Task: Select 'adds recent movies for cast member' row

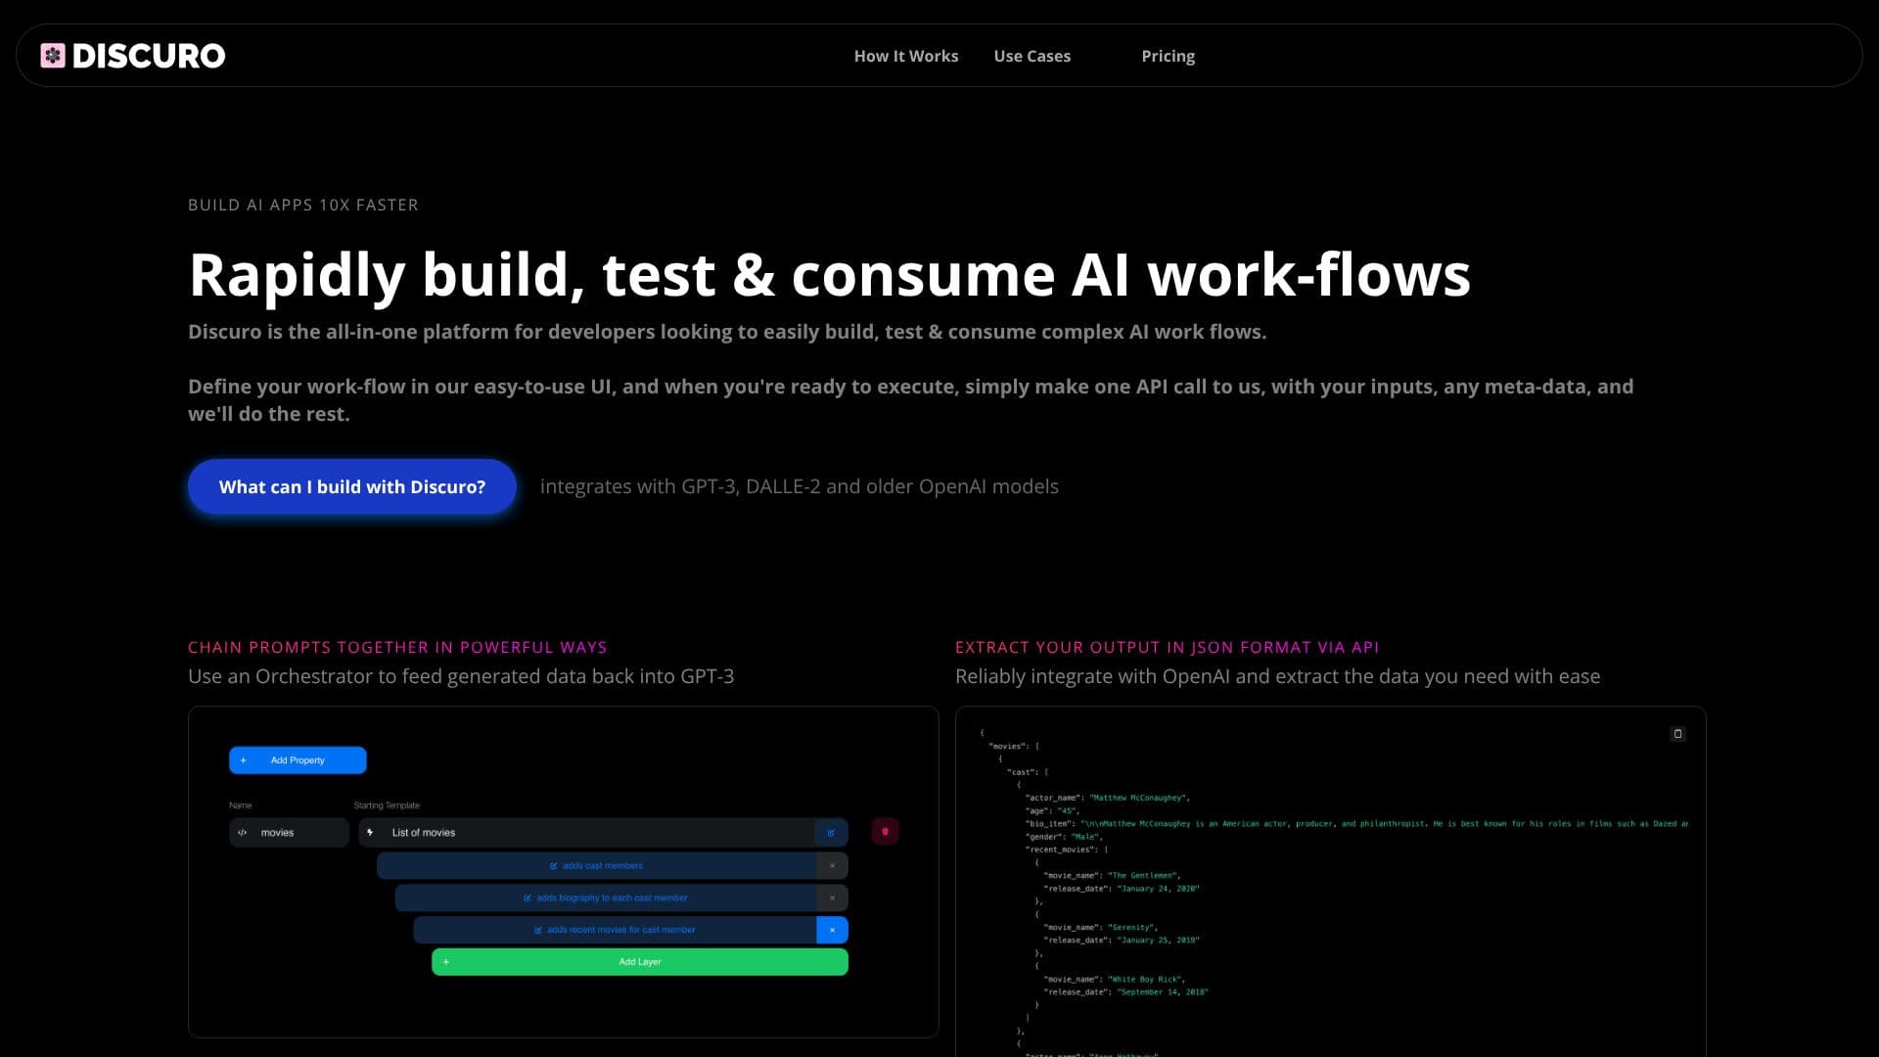Action: [x=615, y=931]
